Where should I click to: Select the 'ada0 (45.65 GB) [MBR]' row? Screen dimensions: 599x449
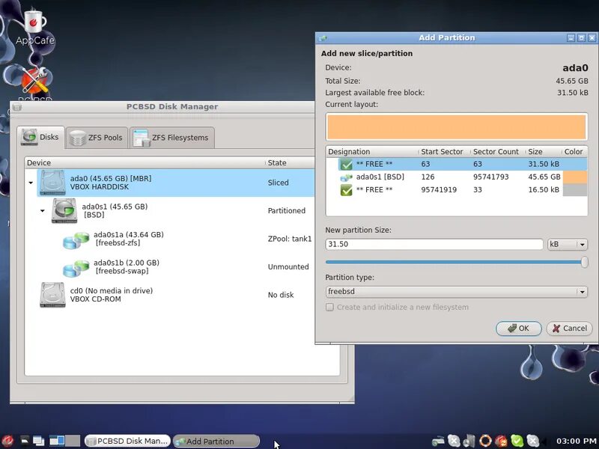(x=176, y=183)
